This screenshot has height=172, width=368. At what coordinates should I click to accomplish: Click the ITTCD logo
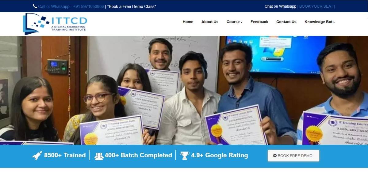(x=55, y=24)
